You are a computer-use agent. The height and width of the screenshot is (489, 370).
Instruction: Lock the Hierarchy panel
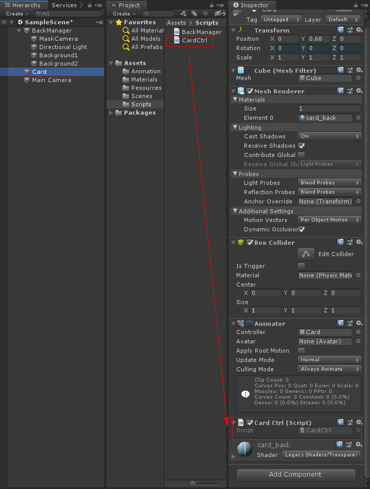89,5
